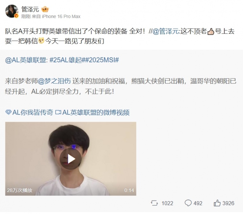Click the username 管泽元 at top
The width and height of the screenshot is (243, 214).
click(30, 9)
